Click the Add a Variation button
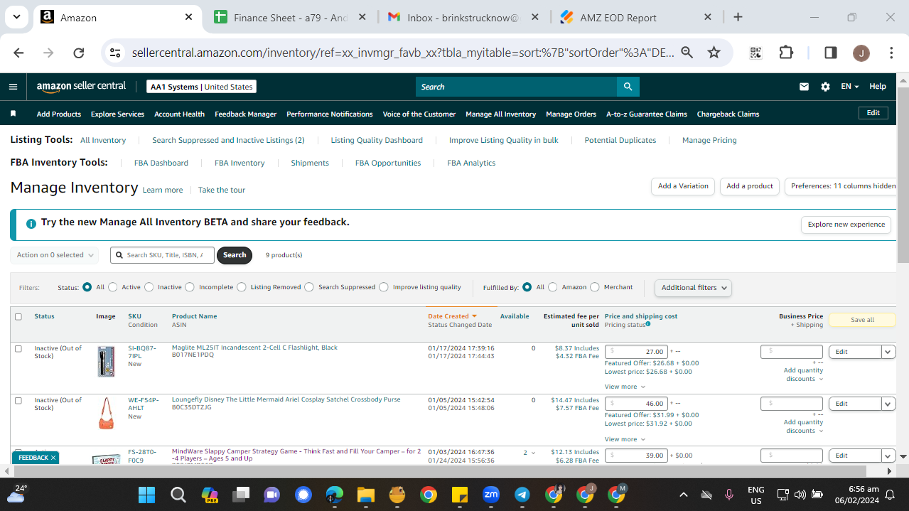This screenshot has height=511, width=909. pyautogui.click(x=683, y=186)
